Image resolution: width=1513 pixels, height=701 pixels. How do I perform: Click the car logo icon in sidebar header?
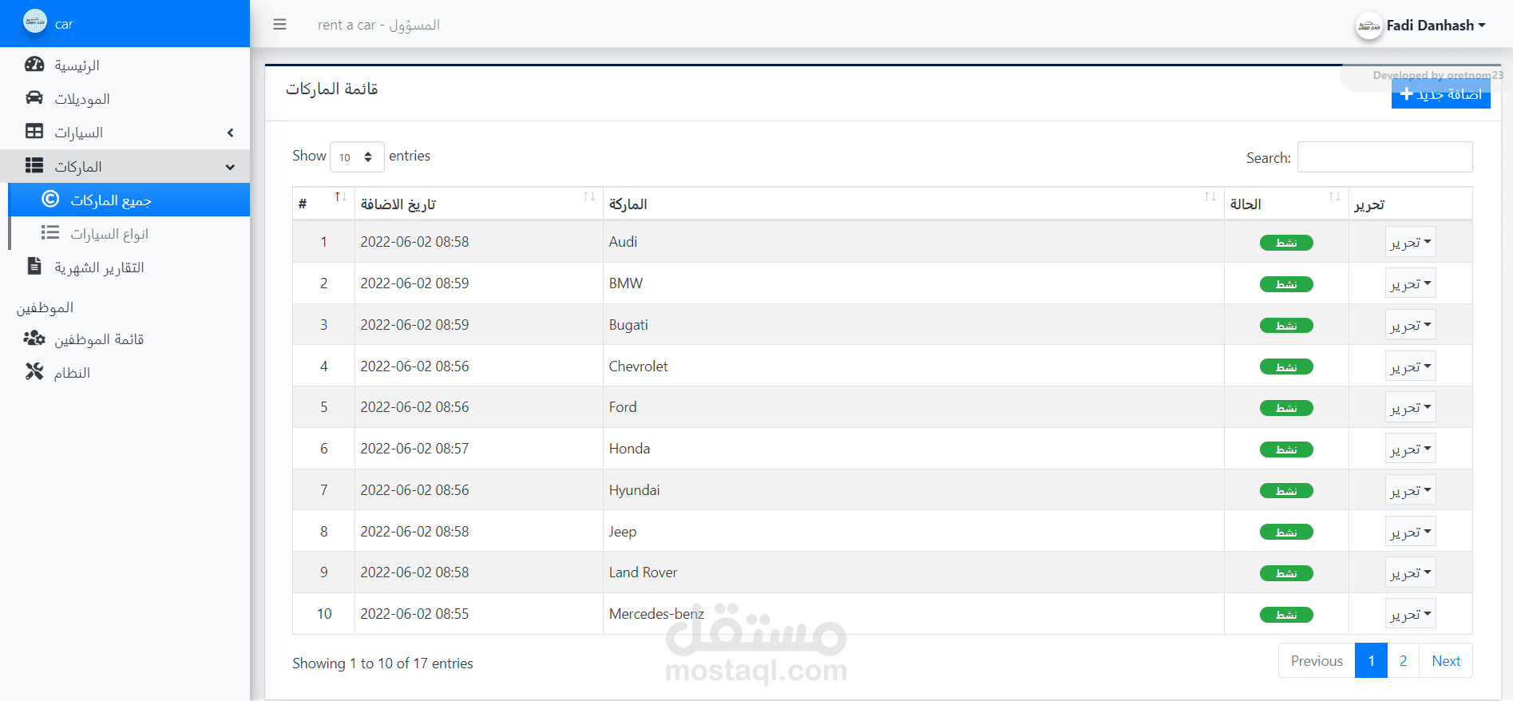(35, 22)
